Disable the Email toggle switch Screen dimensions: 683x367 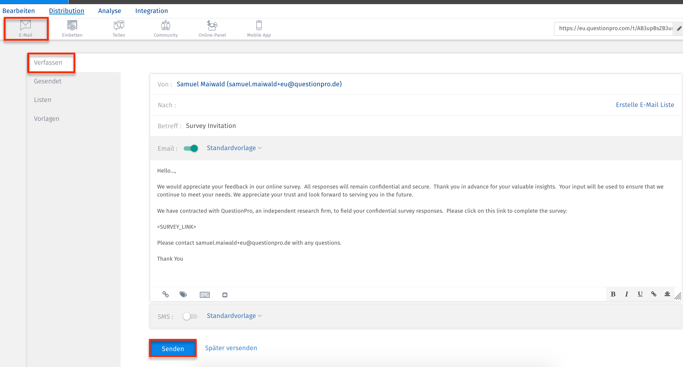pos(191,148)
